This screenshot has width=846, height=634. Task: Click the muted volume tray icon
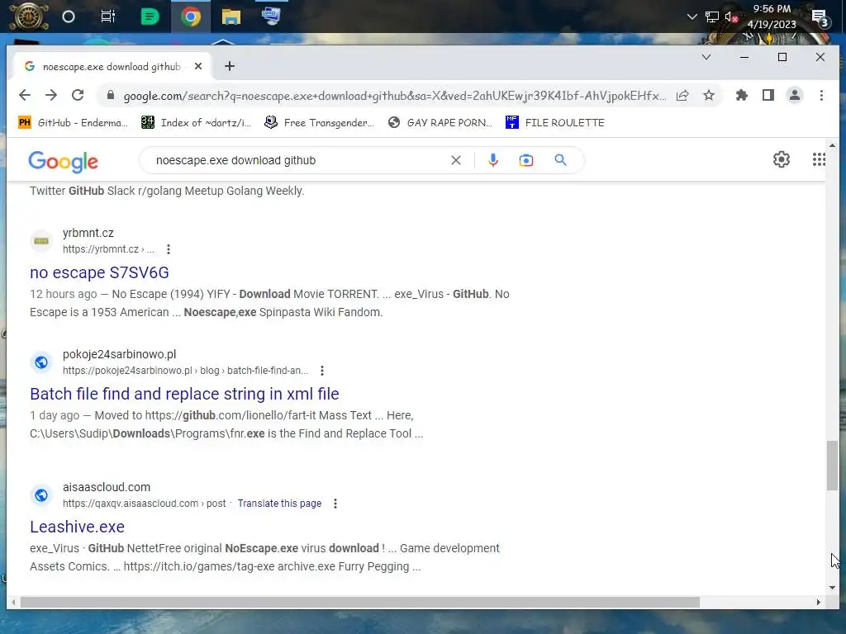731,17
